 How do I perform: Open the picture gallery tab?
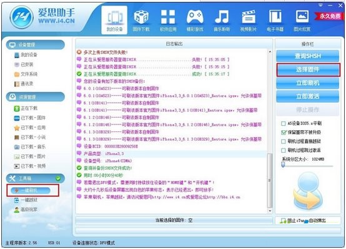click(302, 20)
